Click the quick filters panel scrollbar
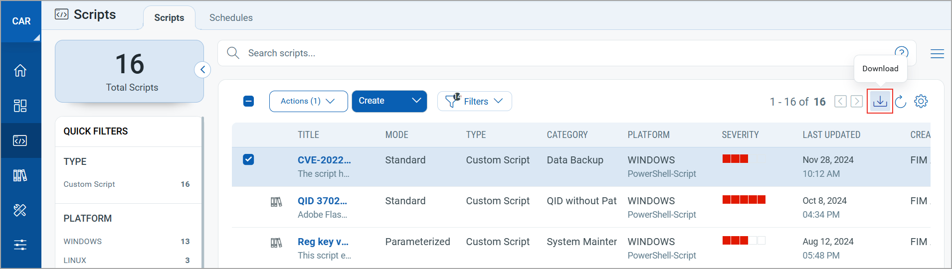The height and width of the screenshot is (269, 952). coord(202,192)
